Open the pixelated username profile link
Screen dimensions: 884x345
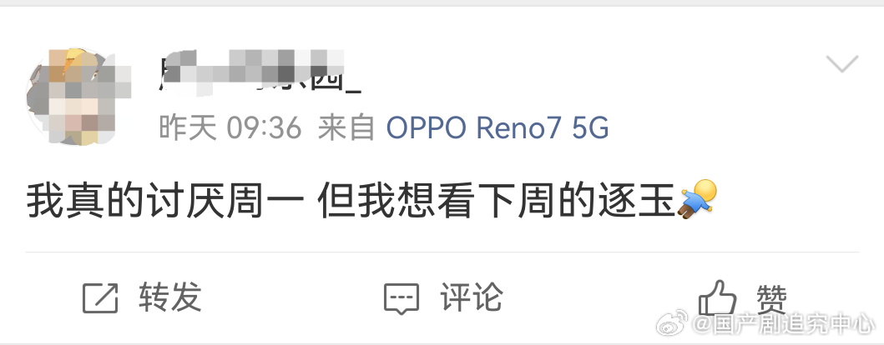tap(260, 73)
